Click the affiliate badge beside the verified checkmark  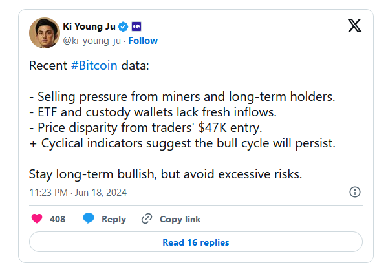136,26
